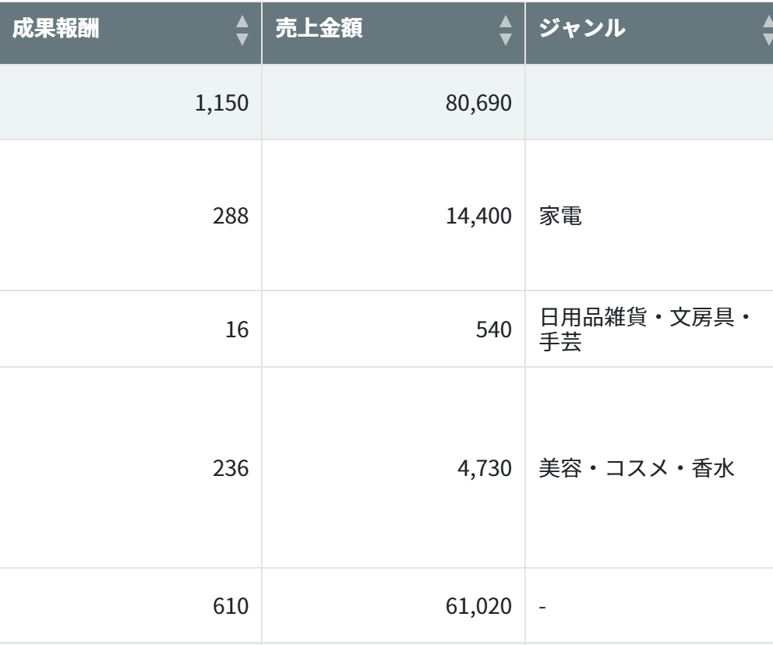Sort descending by 成果報酬 down arrow
Image resolution: width=773 pixels, height=645 pixels.
point(242,38)
